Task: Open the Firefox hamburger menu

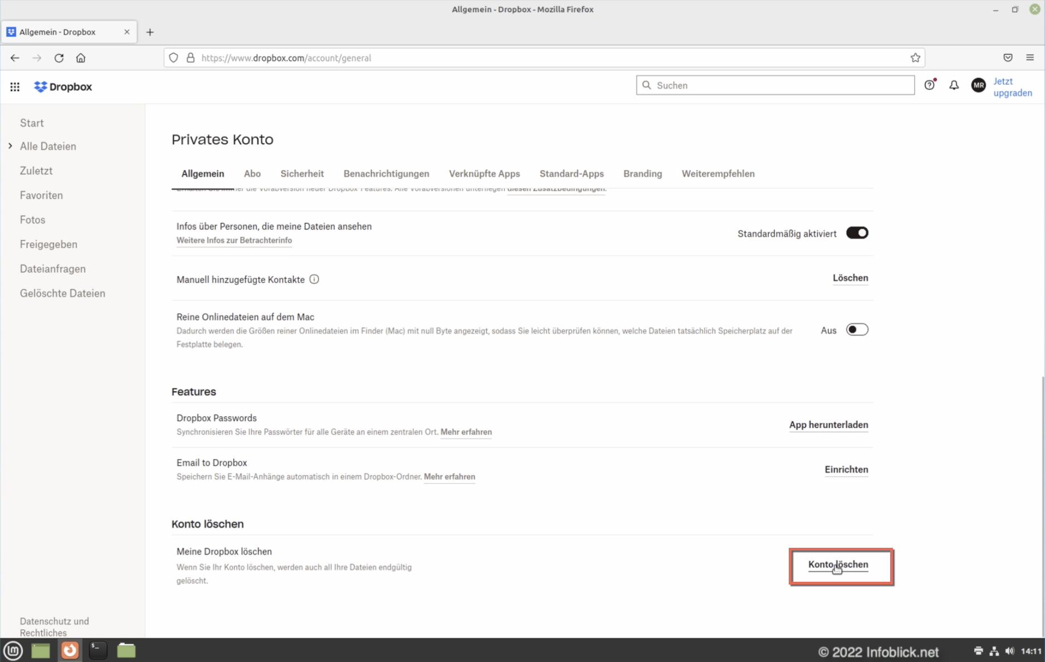Action: tap(1030, 58)
